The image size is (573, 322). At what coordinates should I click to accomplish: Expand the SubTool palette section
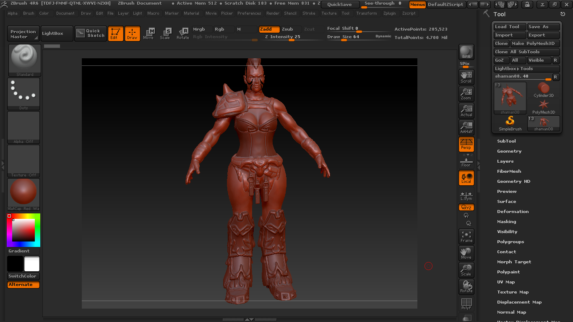click(506, 141)
